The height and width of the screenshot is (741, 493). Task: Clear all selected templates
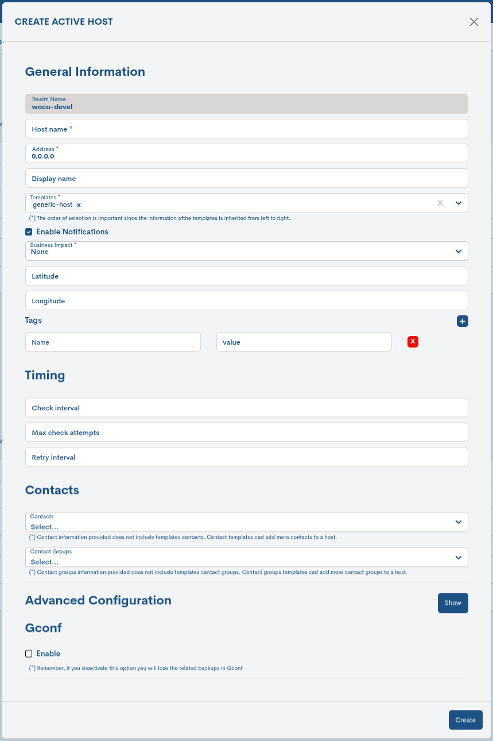point(440,203)
